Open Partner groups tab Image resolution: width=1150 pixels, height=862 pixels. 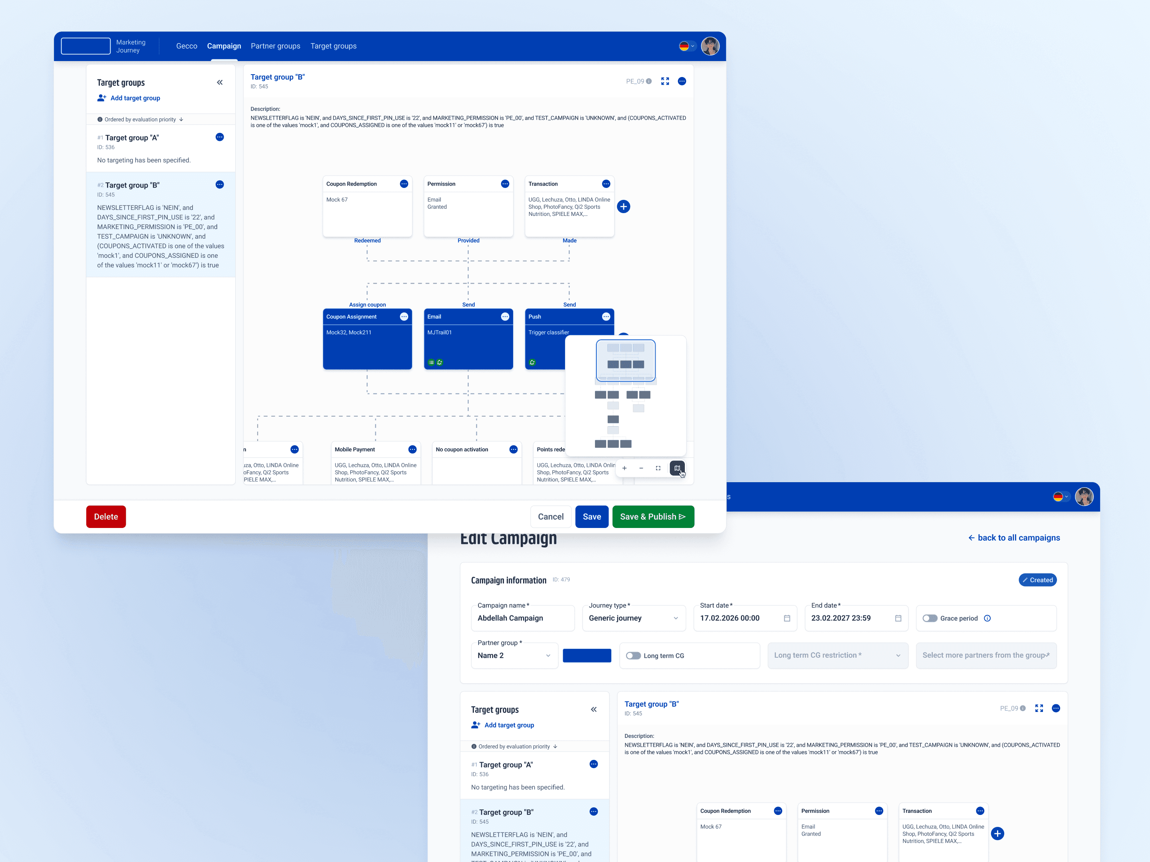click(276, 46)
